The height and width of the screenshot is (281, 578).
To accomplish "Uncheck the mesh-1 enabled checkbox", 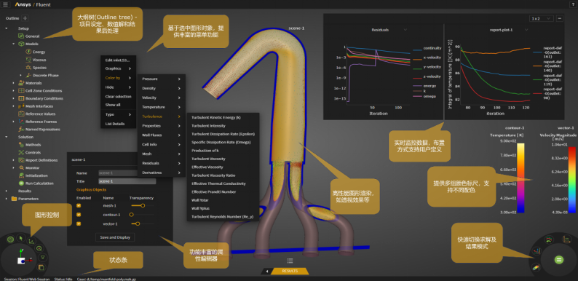I will (x=79, y=205).
